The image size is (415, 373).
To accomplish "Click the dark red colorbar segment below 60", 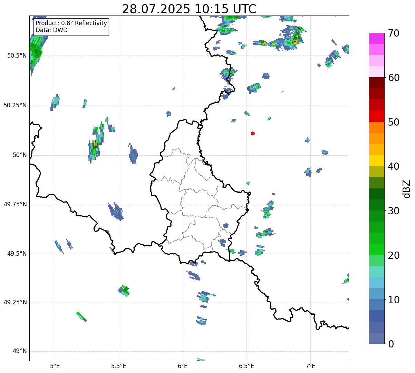I will (x=376, y=83).
